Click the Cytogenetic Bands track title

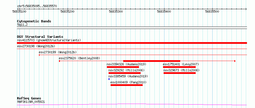coord(34,21)
